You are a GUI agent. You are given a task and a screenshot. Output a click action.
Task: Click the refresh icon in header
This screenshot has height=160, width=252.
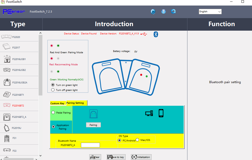tap(173, 11)
